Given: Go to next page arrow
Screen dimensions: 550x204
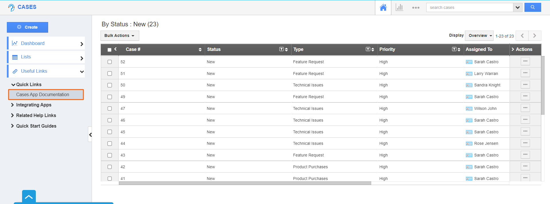Looking at the screenshot, I should tap(535, 36).
